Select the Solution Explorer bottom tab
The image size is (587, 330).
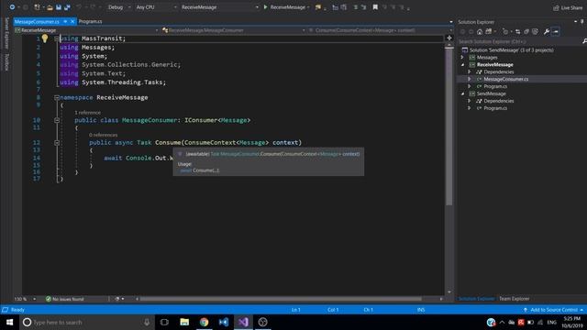pyautogui.click(x=477, y=299)
